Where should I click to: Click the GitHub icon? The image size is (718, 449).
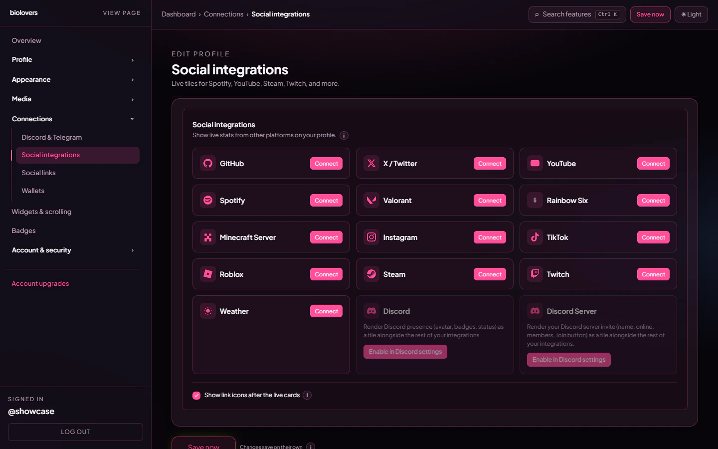tap(207, 163)
